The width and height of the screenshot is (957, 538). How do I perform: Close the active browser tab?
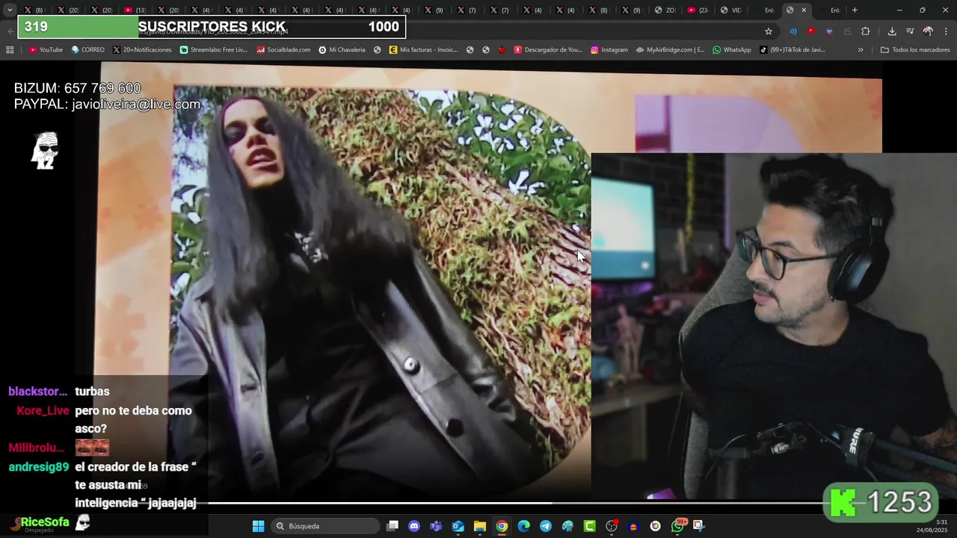pos(804,10)
